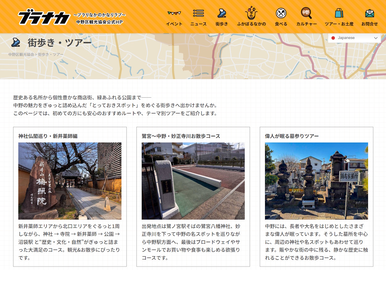Screen dimensions: 386x289
Task: Open 鷺宮〜中野・妙正寺川お散歩コース title
Action: pyautogui.click(x=181, y=136)
